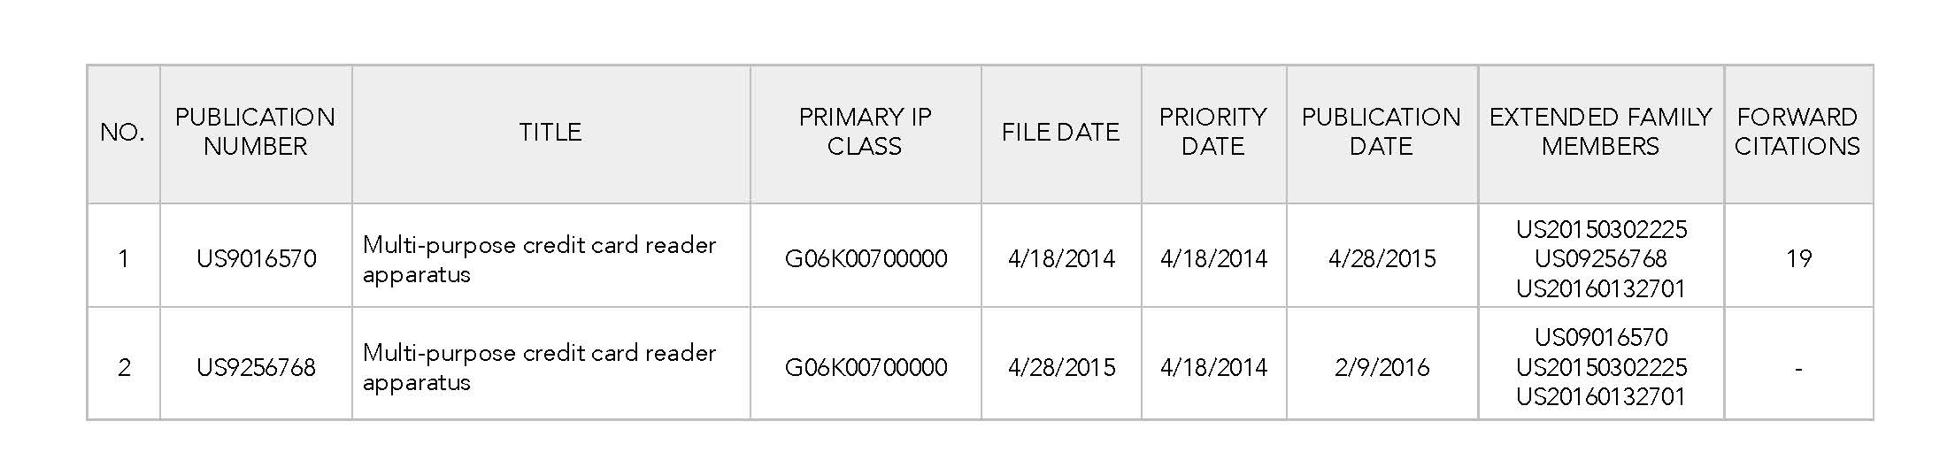
Task: Click IP class G06K00700000 in row one
Action: 866,259
